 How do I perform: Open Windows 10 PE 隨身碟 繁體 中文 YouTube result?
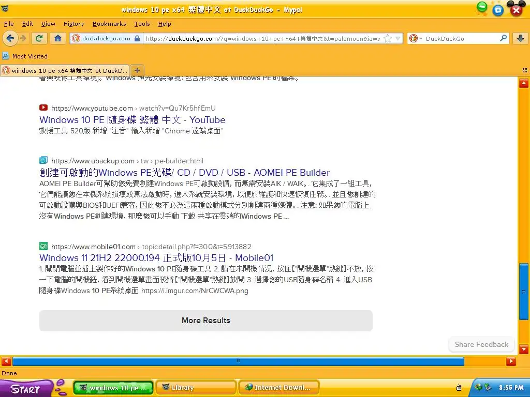pyautogui.click(x=132, y=120)
